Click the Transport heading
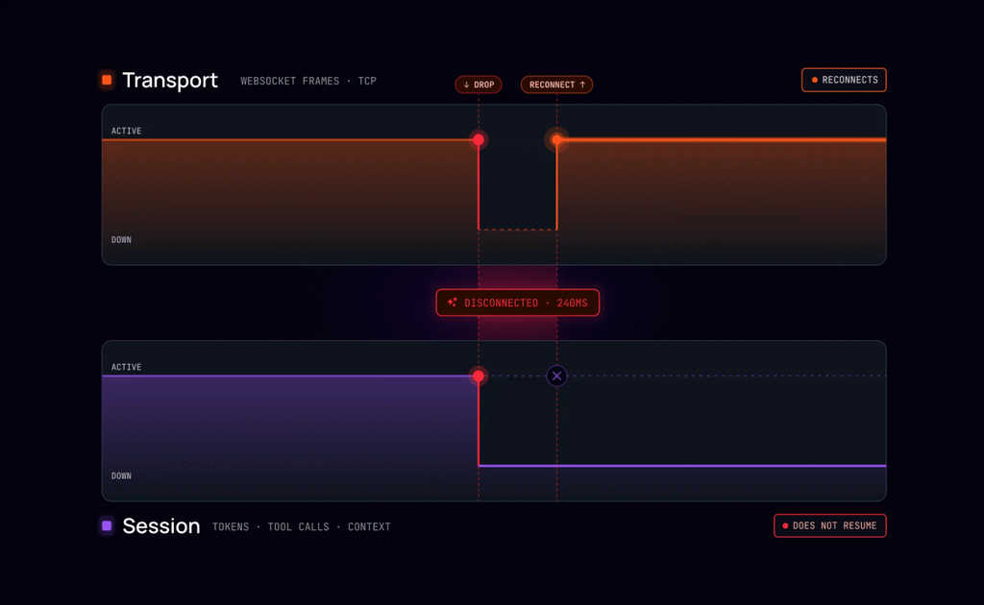The width and height of the screenshot is (984, 605). pos(170,81)
